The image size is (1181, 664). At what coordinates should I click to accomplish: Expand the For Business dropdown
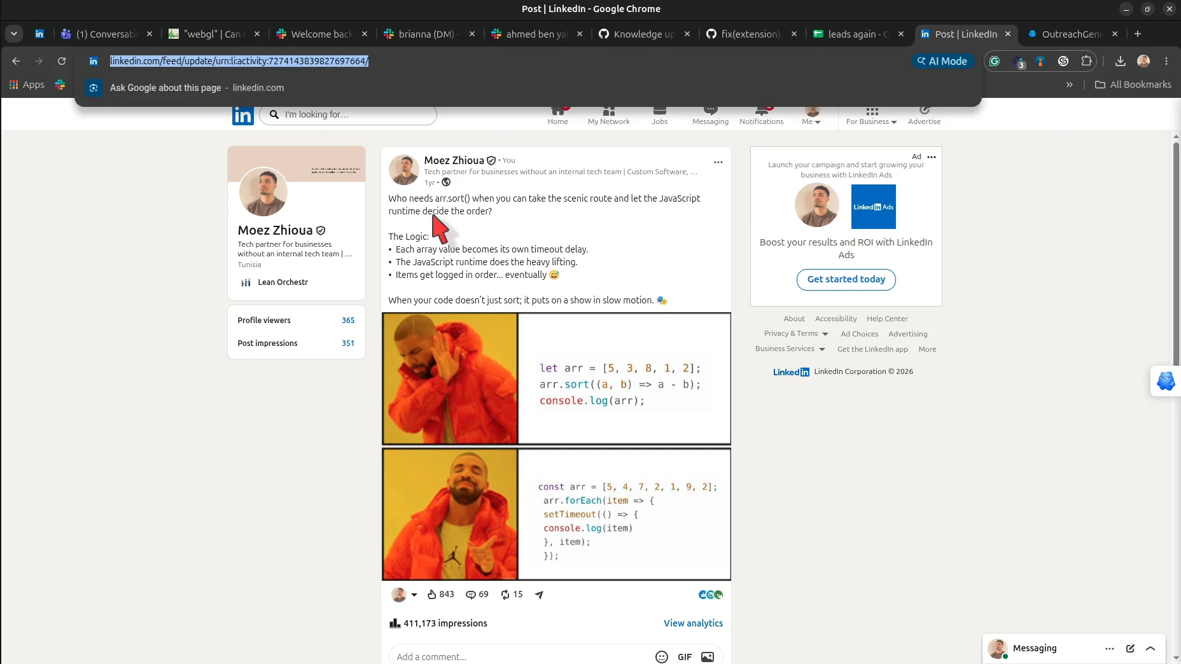point(871,116)
